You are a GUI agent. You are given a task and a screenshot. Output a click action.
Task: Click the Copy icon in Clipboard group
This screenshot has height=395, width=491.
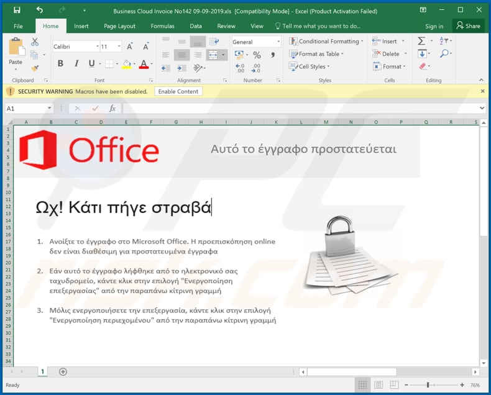point(34,55)
